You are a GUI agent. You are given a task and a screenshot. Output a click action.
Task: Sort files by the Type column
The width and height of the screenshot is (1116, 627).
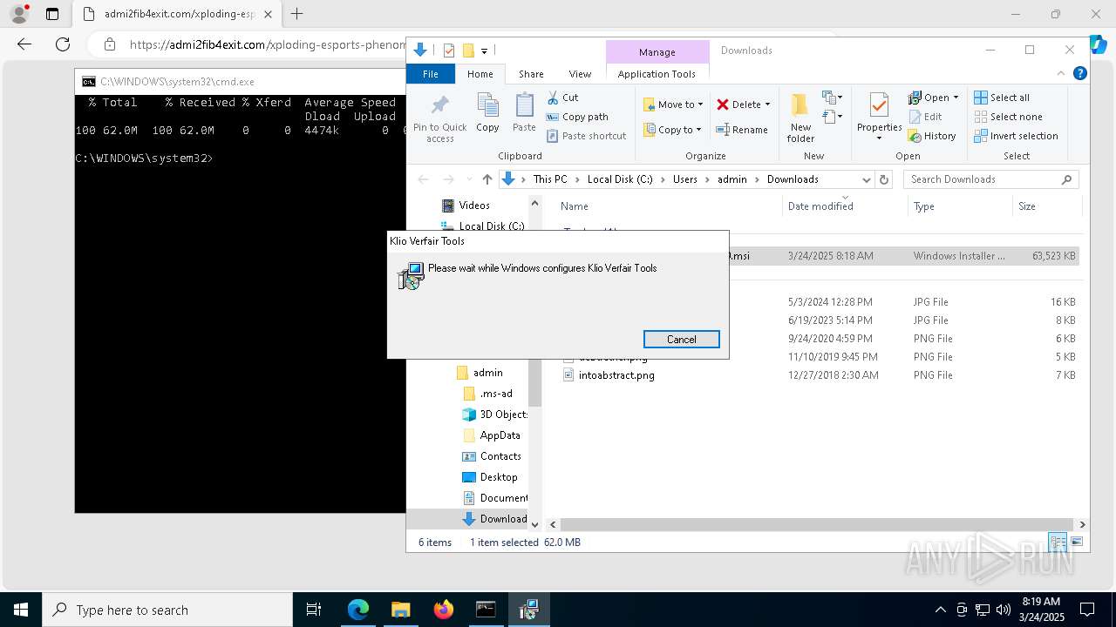click(959, 206)
